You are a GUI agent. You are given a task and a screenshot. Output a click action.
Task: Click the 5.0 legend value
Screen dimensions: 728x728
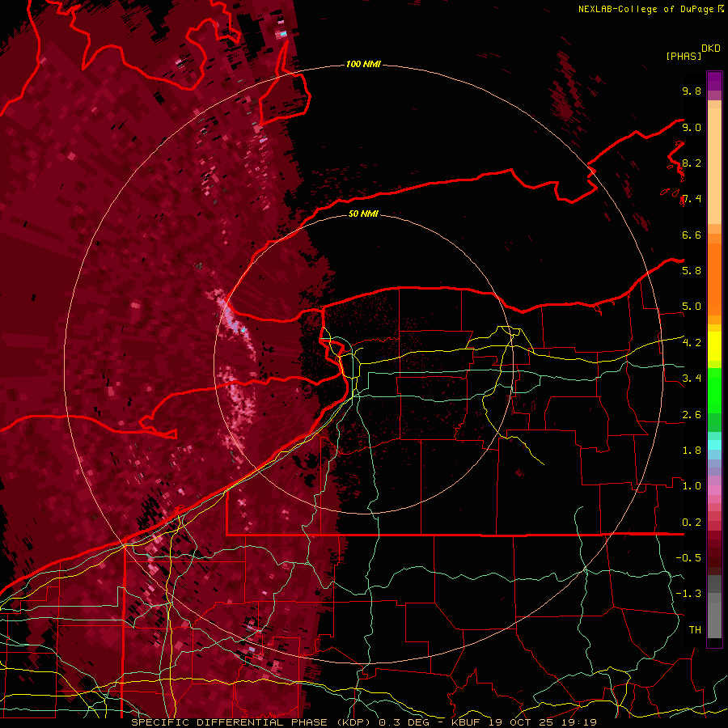(692, 307)
